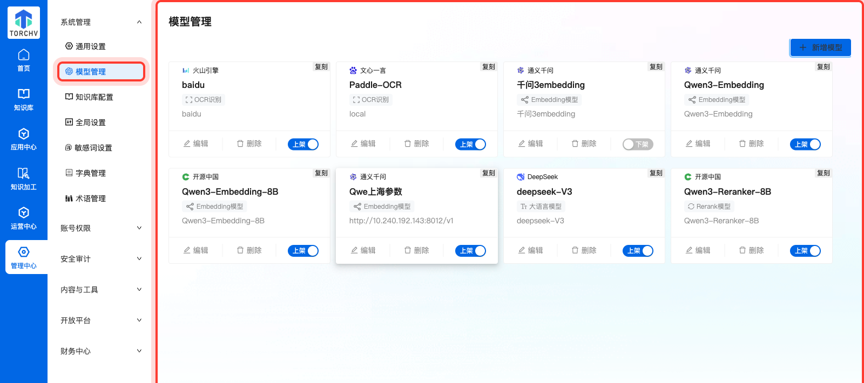
Task: Expand the 内容与工具 menu group
Action: 100,290
